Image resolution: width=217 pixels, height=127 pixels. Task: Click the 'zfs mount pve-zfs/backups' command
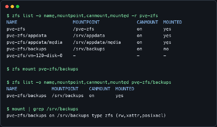point(43,69)
